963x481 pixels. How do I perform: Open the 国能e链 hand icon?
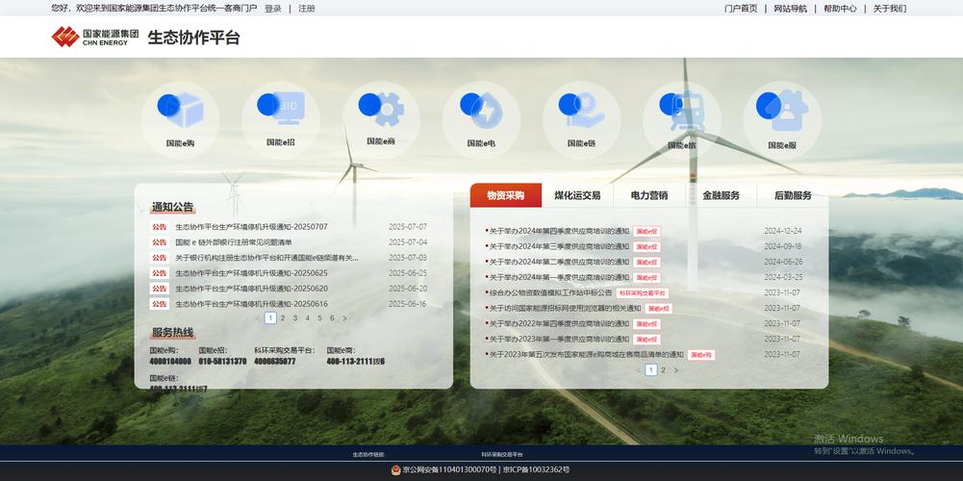point(581,110)
